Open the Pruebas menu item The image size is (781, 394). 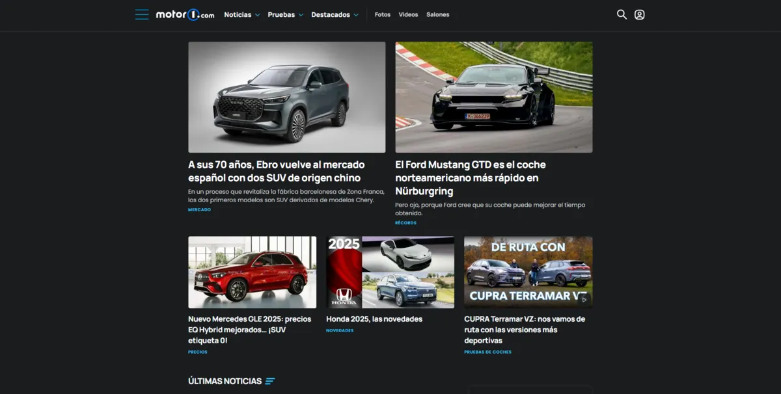pos(281,14)
